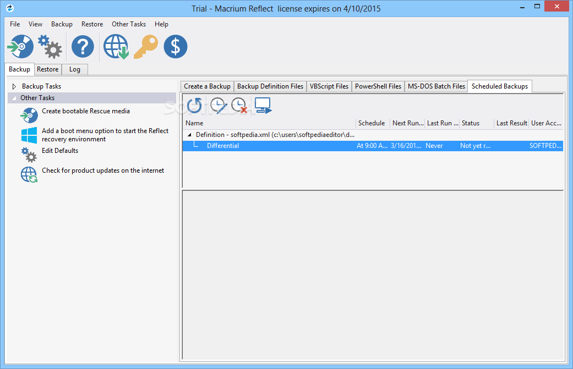Open the PowerShell Files tab
The height and width of the screenshot is (369, 573).
(x=378, y=86)
